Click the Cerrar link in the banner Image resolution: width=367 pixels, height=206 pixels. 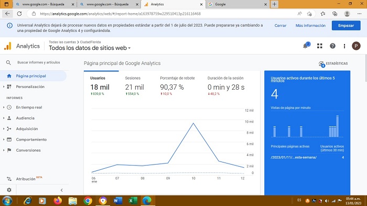280,26
